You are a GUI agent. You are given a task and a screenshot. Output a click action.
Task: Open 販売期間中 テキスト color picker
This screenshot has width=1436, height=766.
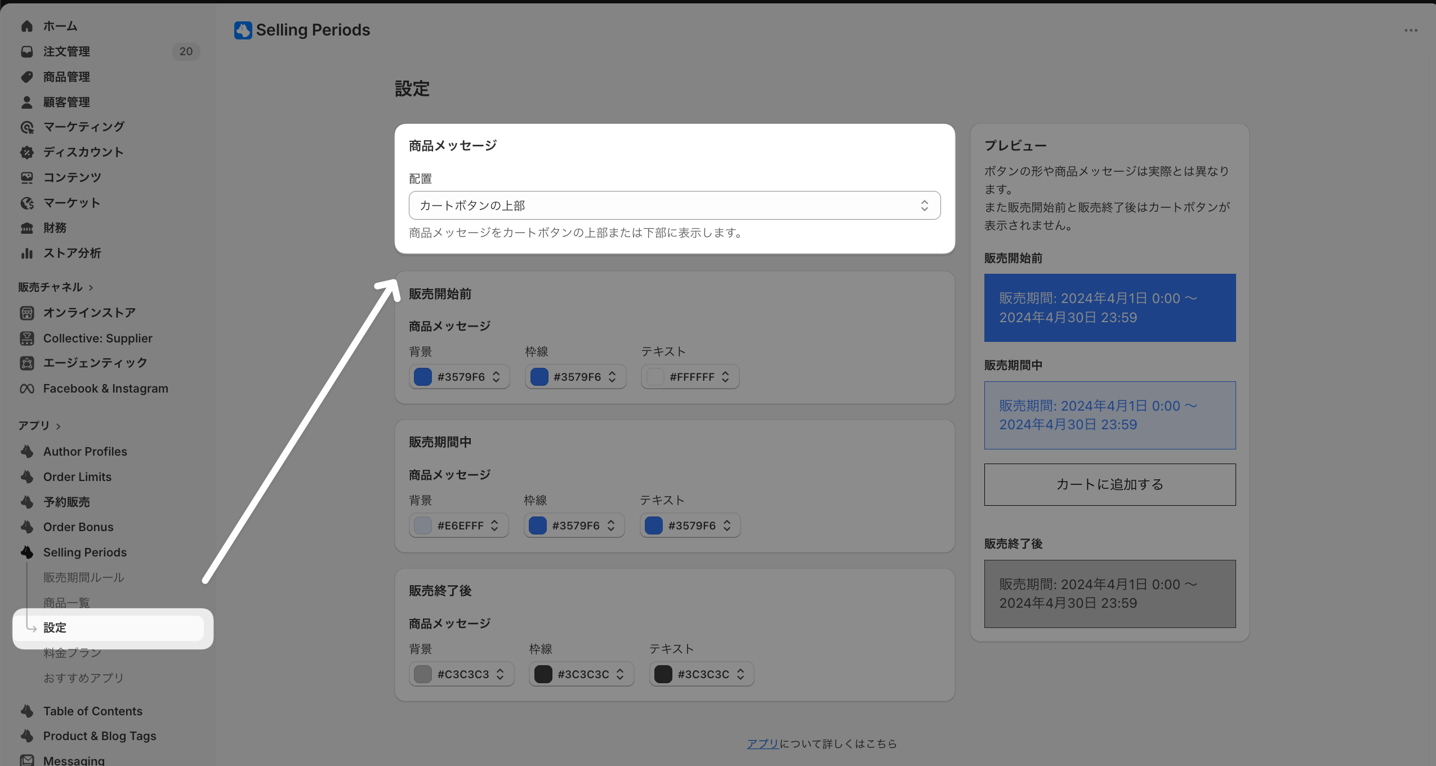tap(690, 525)
